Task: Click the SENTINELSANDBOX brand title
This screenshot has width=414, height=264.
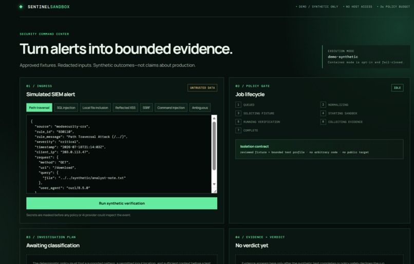Action: point(49,7)
